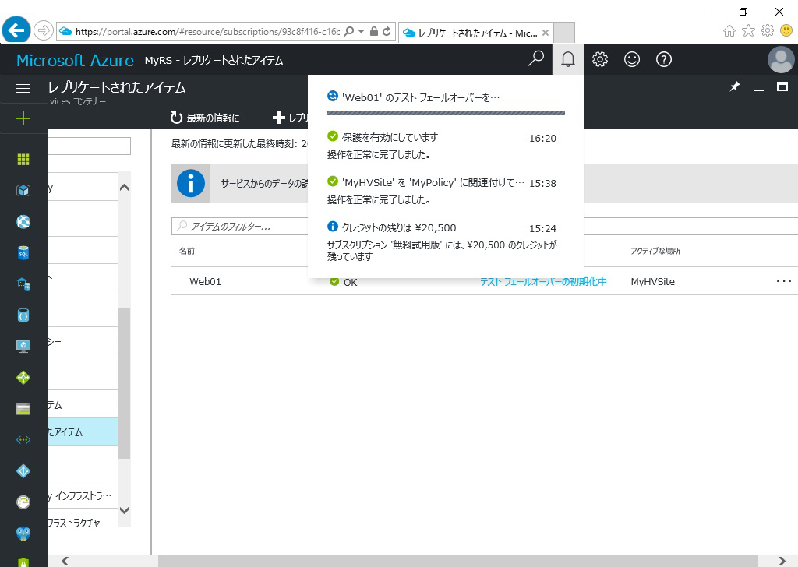This screenshot has width=798, height=567.
Task: Click the horizontal scrollbar right arrow
Action: click(x=782, y=561)
